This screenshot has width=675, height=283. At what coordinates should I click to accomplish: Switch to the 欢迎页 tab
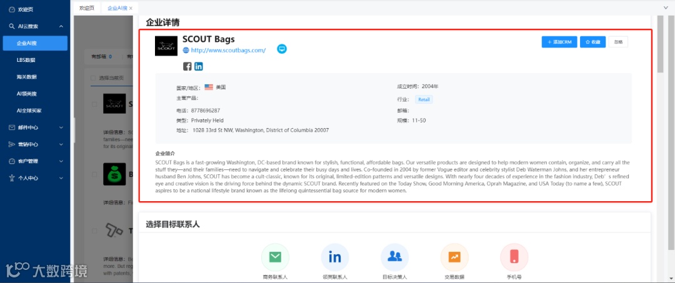[x=86, y=7]
